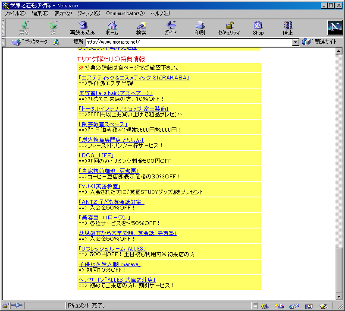Open the 表示(V) menu
Viewport: 345px width, 311px height.
(x=63, y=13)
